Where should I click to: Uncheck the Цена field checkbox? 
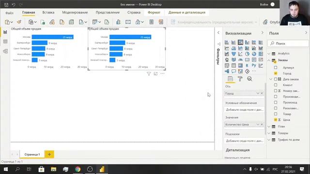pos(276,120)
